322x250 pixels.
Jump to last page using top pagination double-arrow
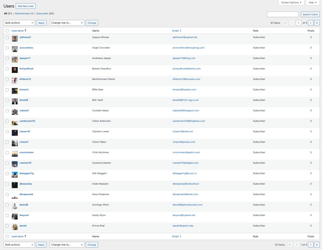(x=317, y=23)
